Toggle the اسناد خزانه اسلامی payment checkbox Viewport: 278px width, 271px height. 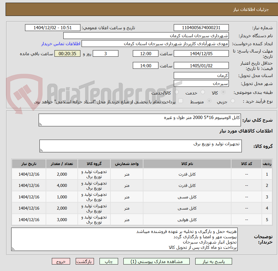pyautogui.click(x=181, y=101)
